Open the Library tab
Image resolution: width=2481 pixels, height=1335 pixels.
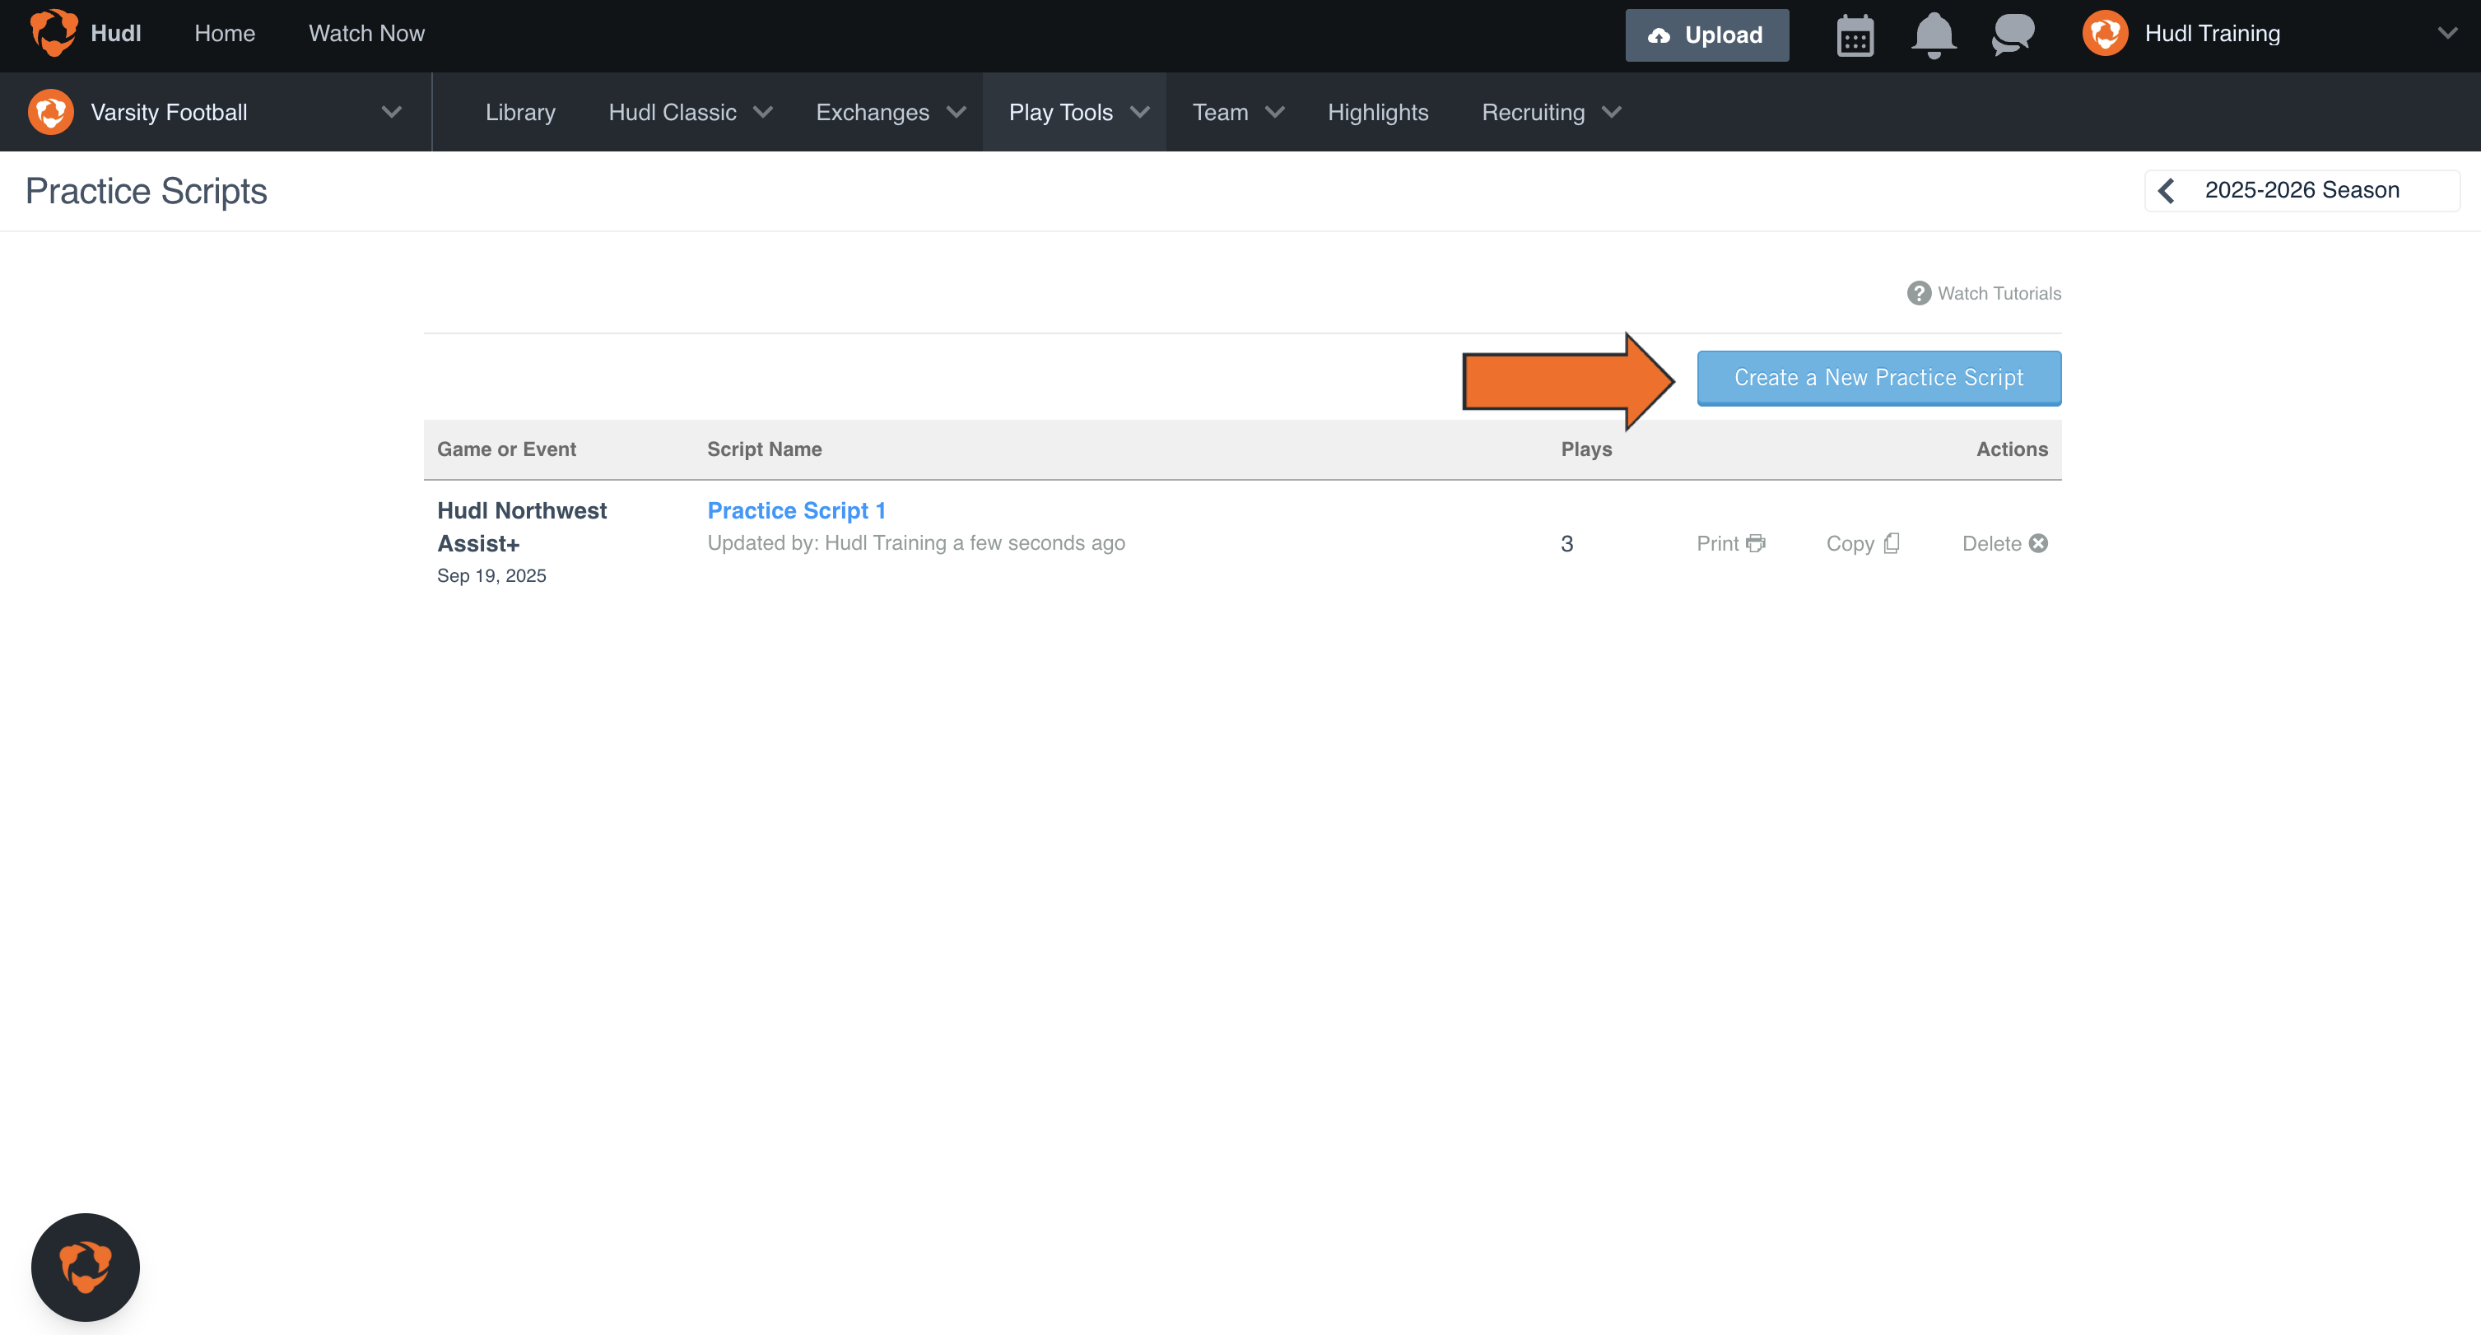(520, 113)
